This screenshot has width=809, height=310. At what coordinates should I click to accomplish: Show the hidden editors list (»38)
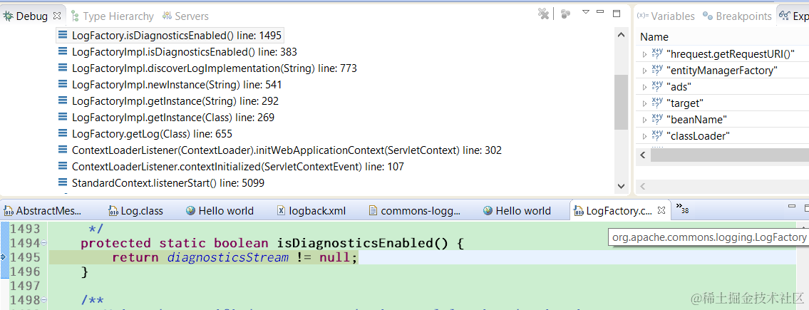coord(682,209)
